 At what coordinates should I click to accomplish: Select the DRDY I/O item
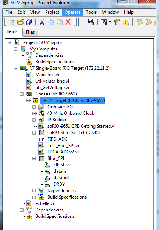(59, 184)
